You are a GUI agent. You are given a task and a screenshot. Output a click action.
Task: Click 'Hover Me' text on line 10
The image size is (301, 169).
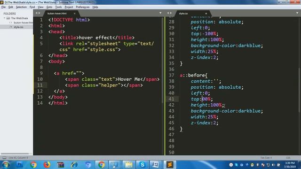point(129,79)
